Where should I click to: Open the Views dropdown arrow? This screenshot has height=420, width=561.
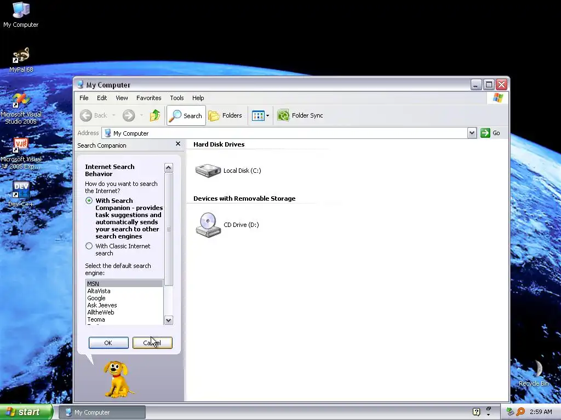(x=267, y=115)
